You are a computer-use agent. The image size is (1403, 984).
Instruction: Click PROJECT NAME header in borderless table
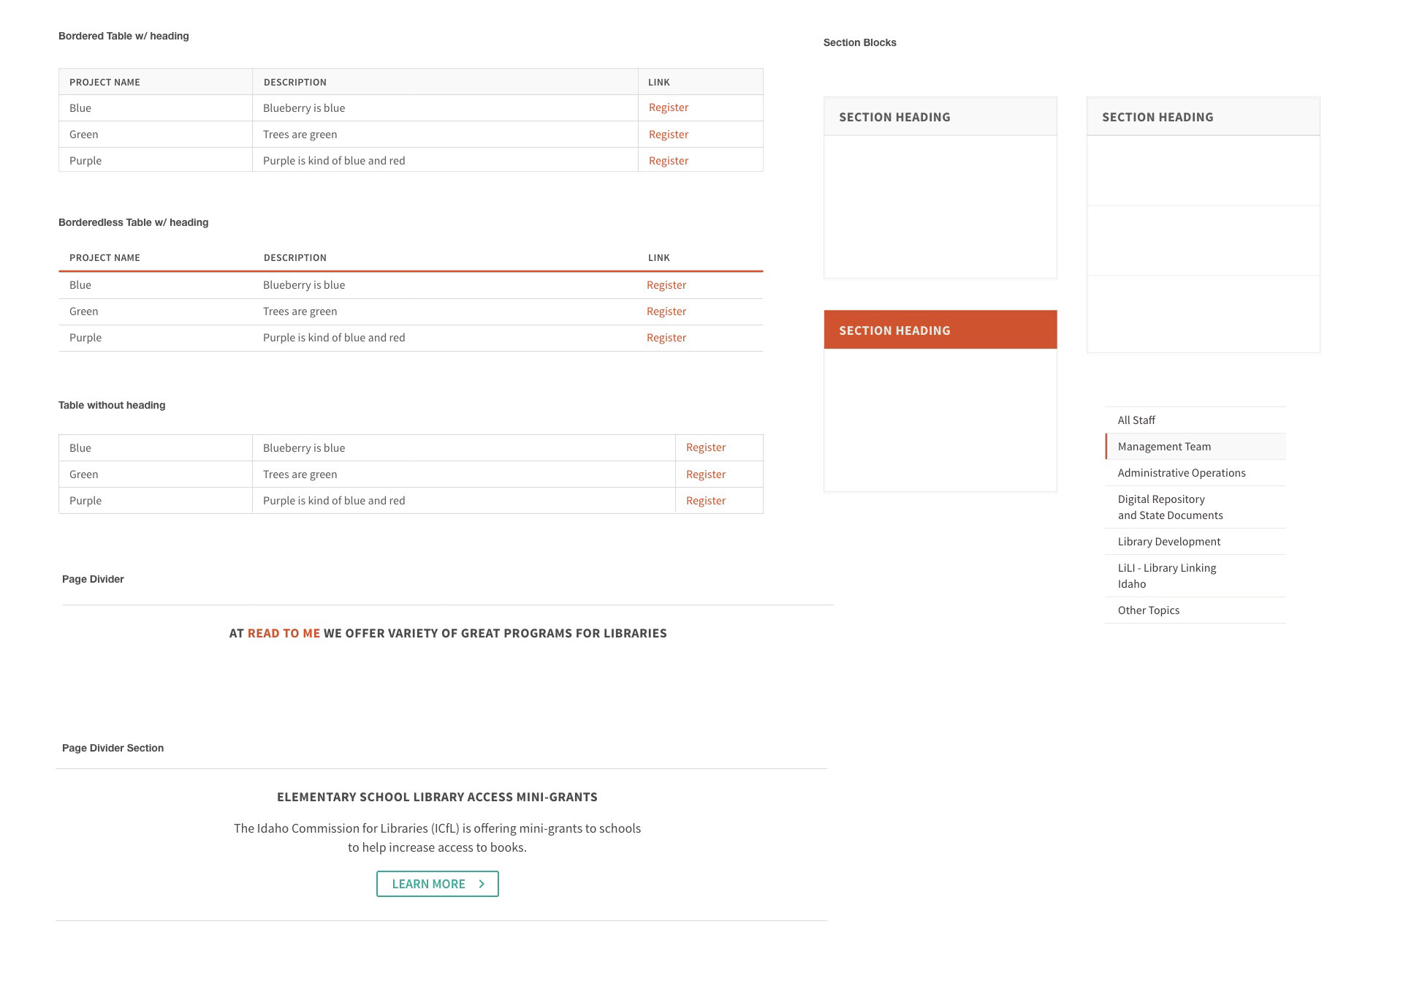(x=104, y=258)
